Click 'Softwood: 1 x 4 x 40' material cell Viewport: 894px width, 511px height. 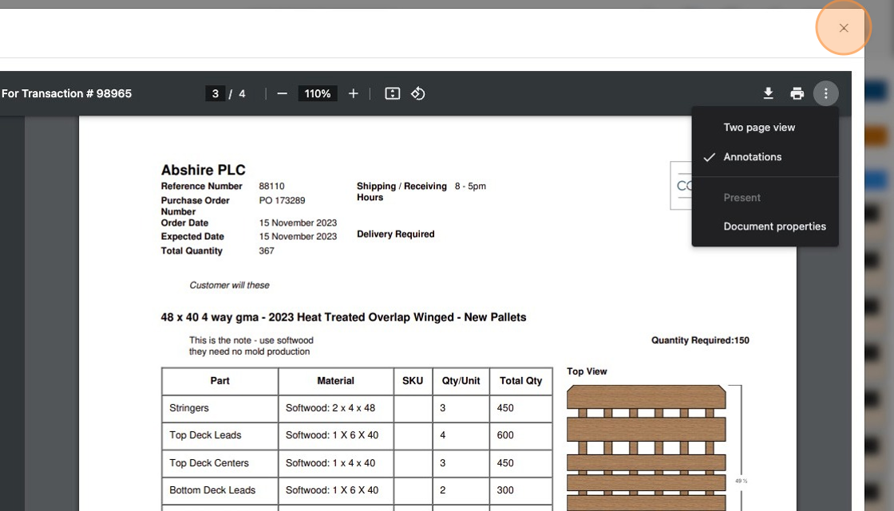336,463
